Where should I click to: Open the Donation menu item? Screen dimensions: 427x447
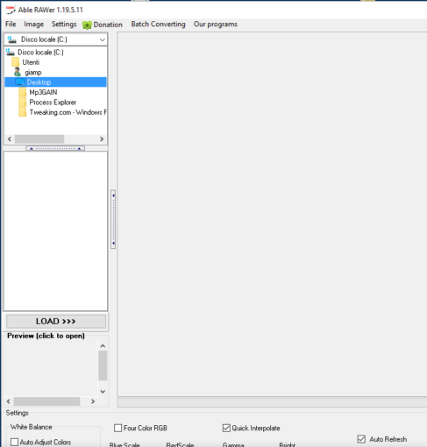coord(103,25)
